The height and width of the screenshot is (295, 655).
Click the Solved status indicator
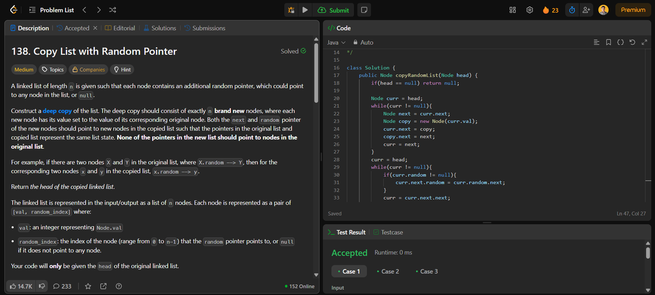(x=293, y=51)
